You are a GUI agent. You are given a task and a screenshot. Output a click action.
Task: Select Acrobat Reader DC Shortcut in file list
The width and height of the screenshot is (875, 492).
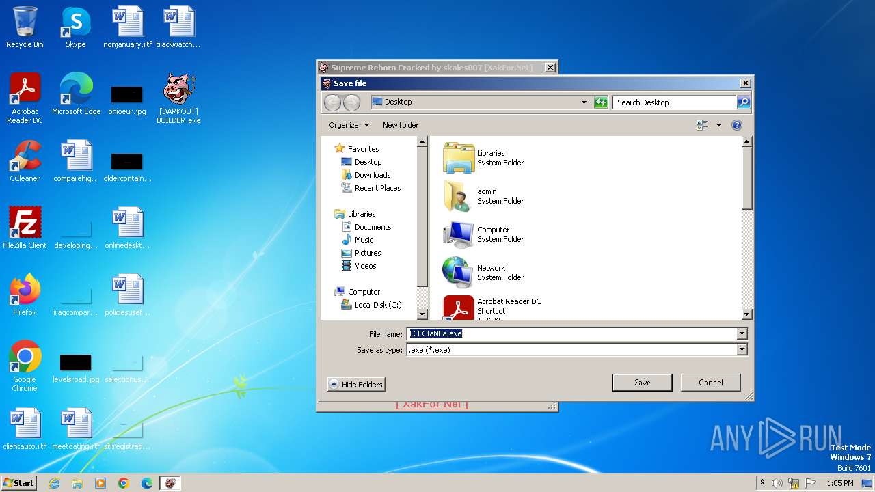click(x=492, y=307)
